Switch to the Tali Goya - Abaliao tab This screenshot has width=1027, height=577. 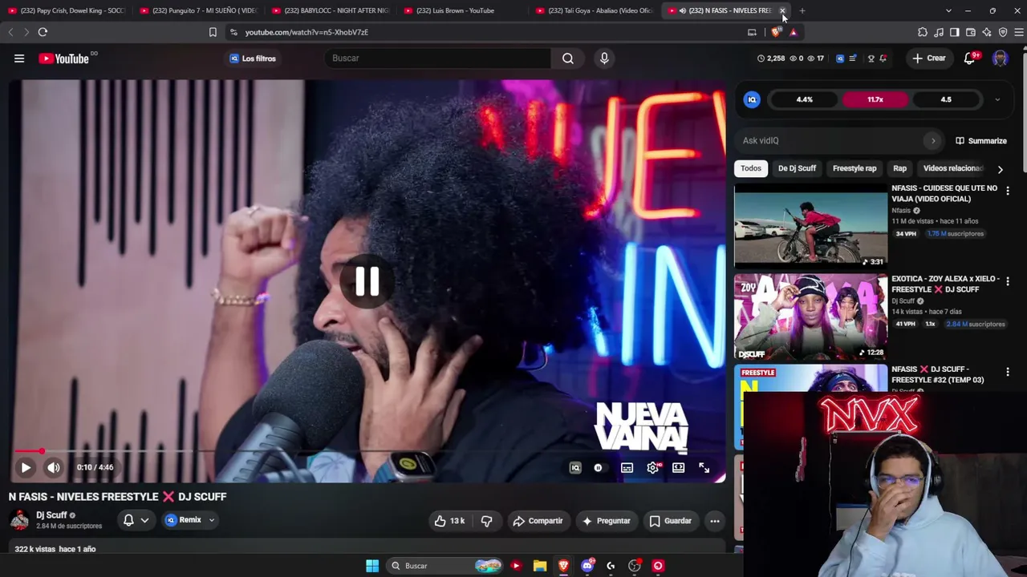click(595, 10)
